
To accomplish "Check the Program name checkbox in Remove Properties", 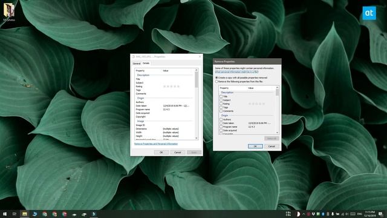I will [x=221, y=127].
